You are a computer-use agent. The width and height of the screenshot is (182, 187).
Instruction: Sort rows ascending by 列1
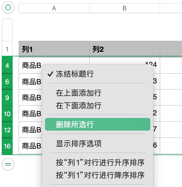pos(100,162)
